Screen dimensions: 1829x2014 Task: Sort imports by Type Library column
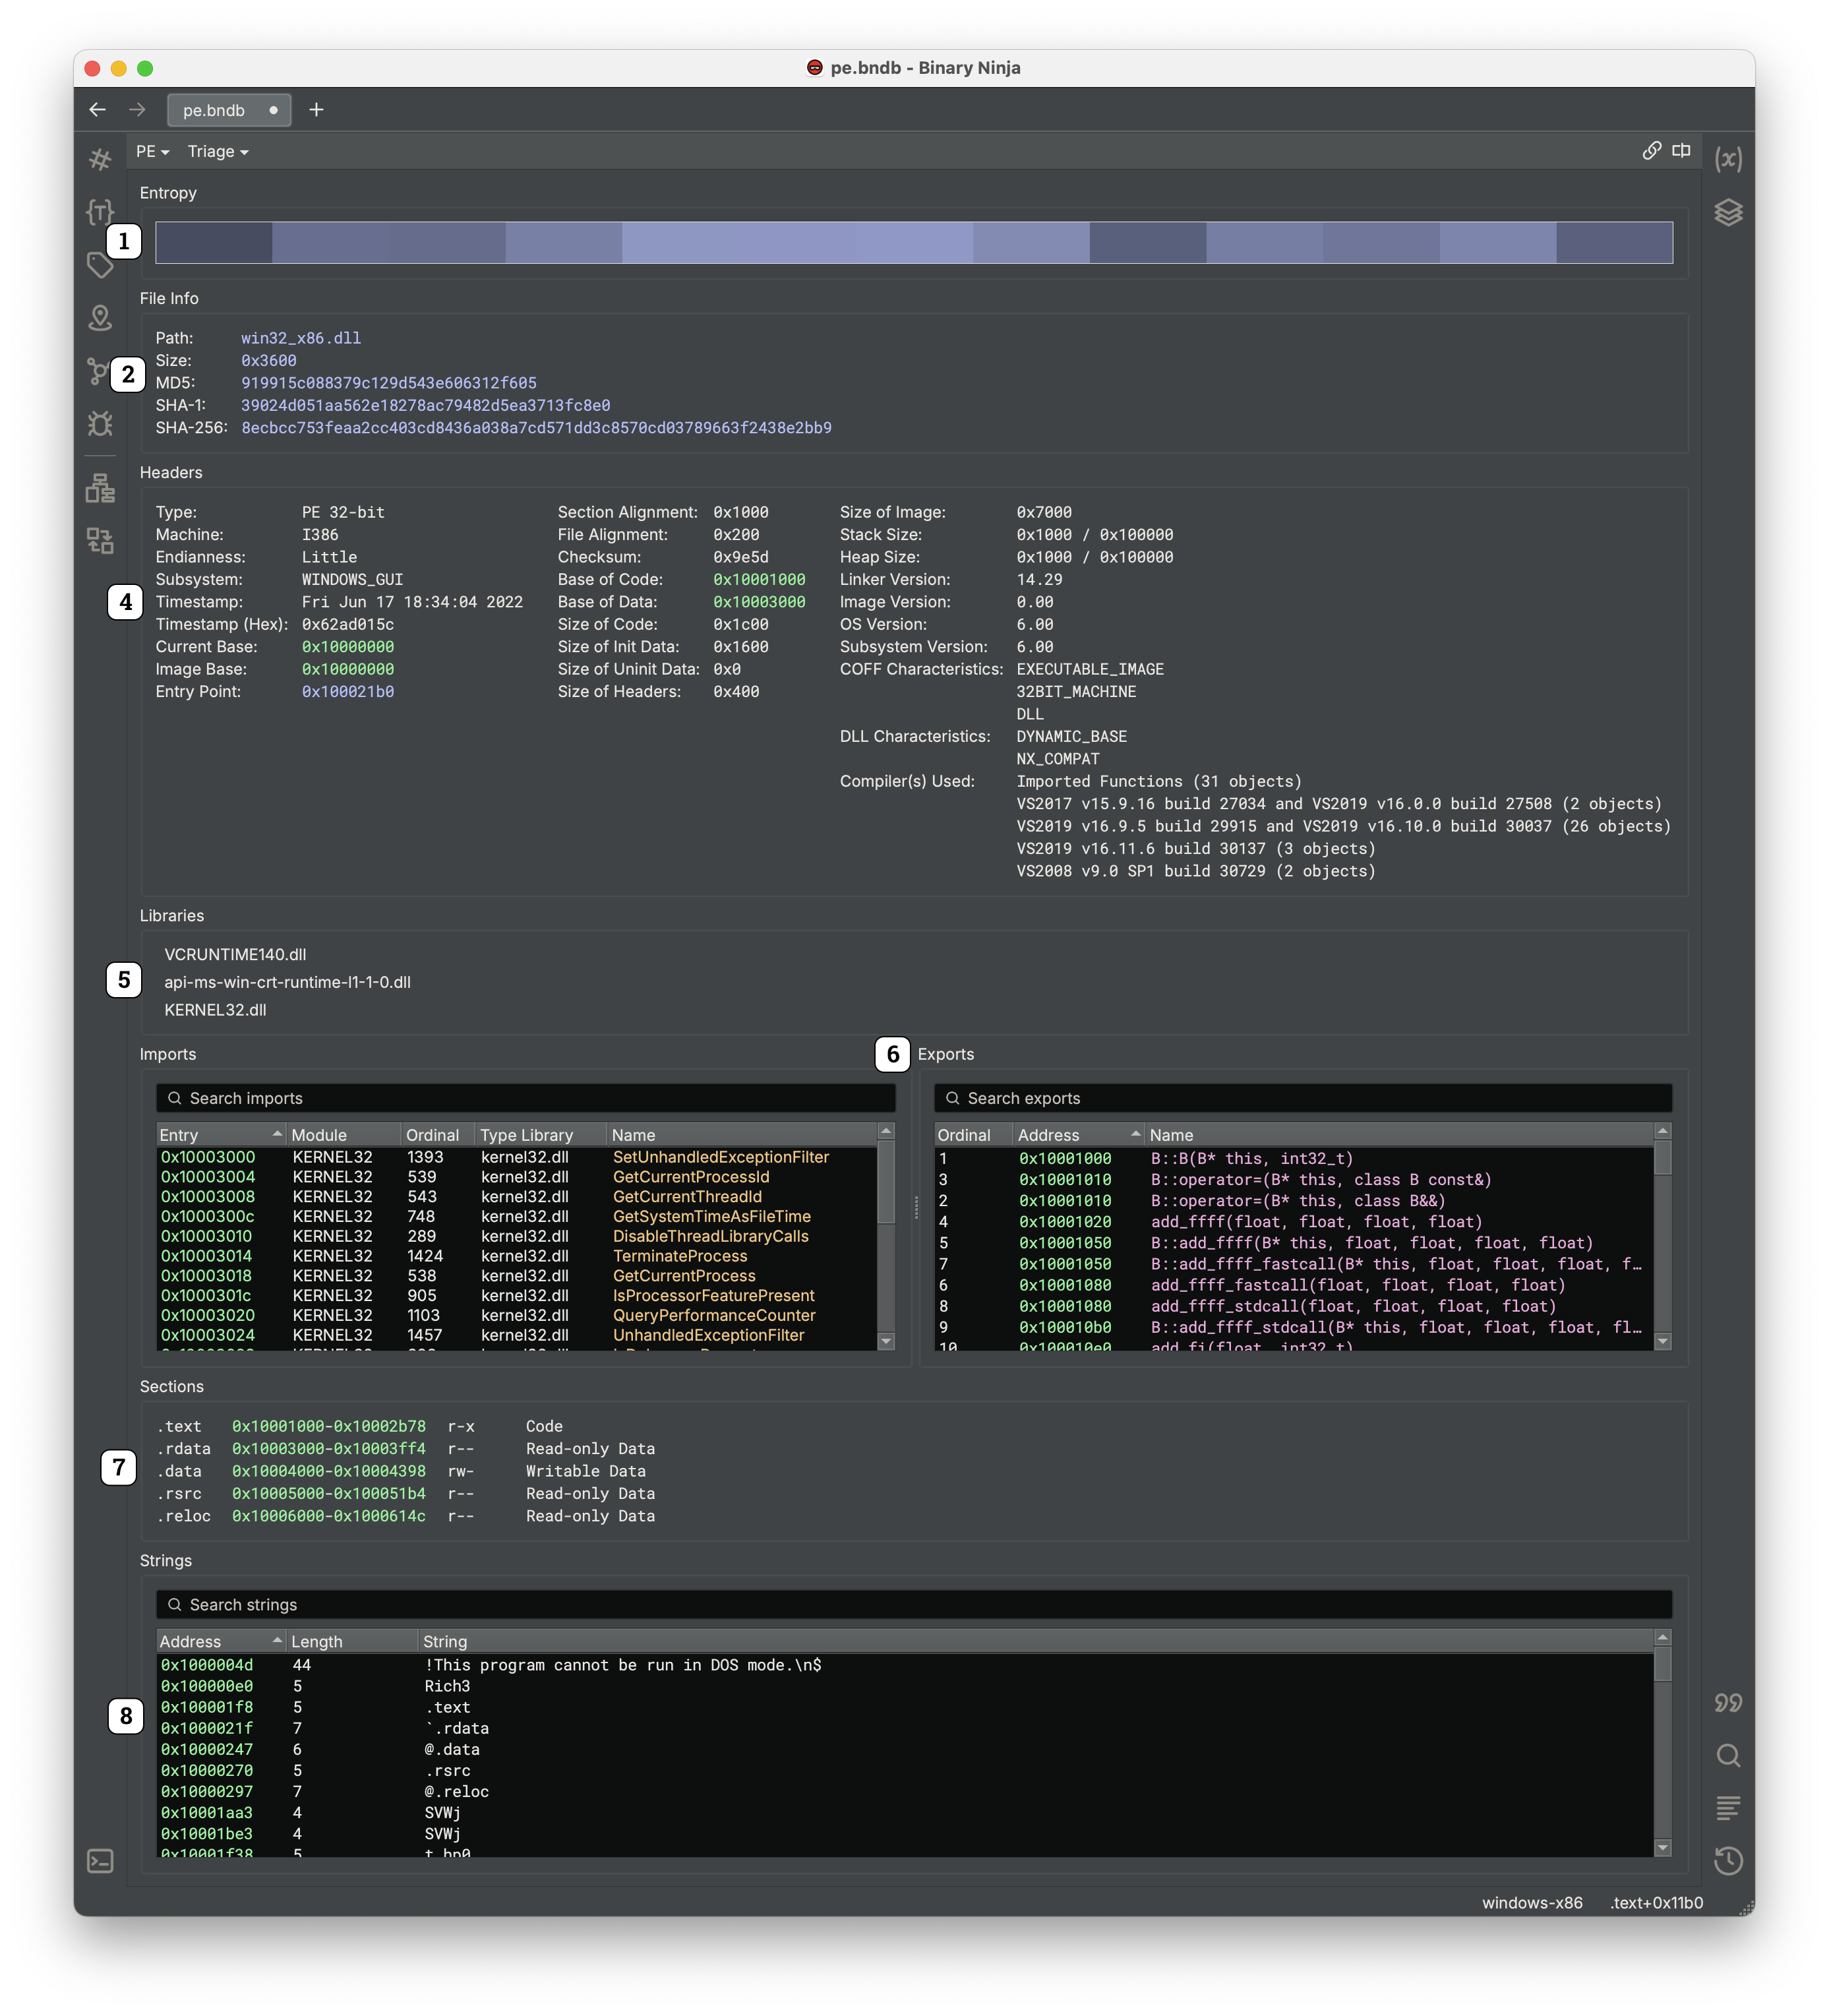point(541,1135)
